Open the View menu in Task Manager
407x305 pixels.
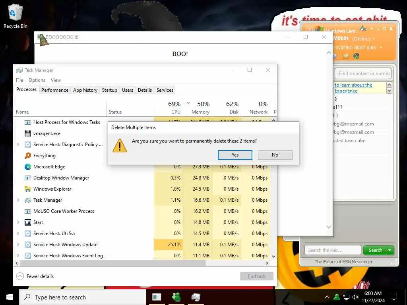pos(56,80)
